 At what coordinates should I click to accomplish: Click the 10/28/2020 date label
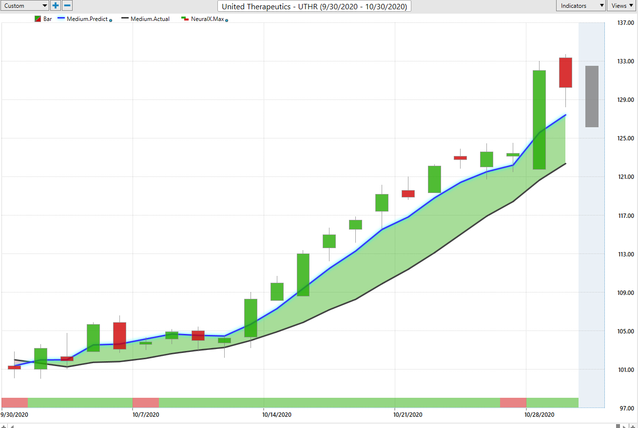point(539,414)
